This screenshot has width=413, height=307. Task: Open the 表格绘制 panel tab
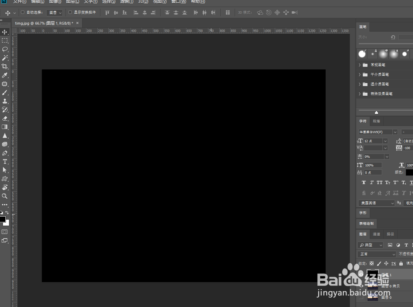[x=366, y=223]
